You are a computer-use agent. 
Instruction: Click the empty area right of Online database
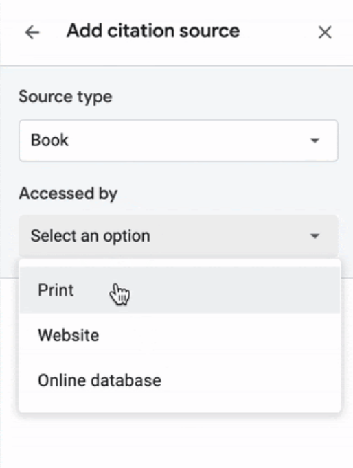click(249, 380)
